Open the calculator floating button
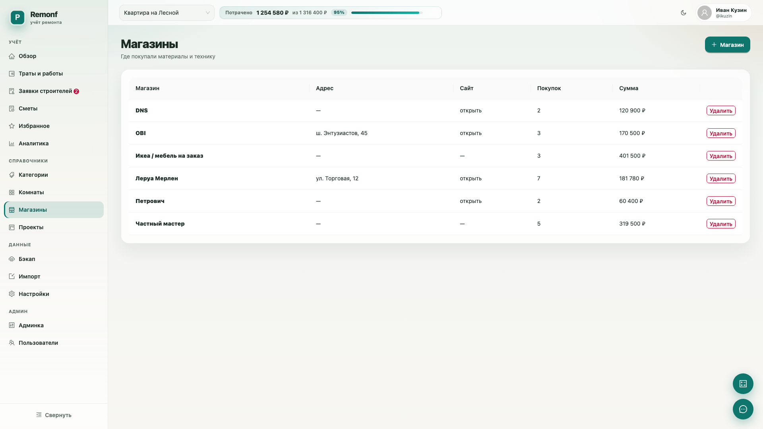763x429 pixels. click(x=743, y=384)
